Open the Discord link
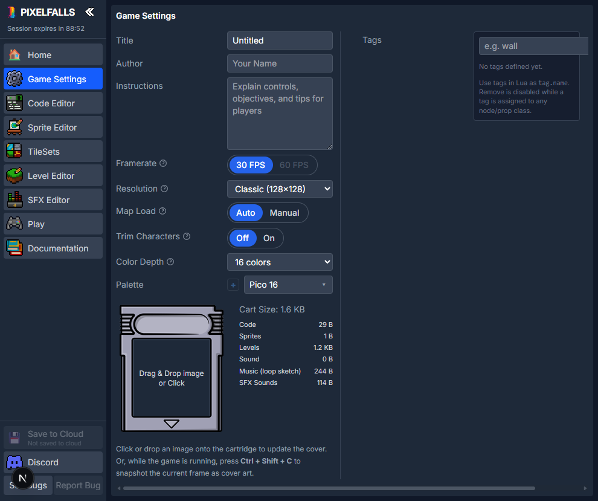 (x=53, y=462)
